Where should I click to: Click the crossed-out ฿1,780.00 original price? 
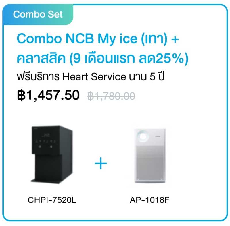(x=111, y=96)
